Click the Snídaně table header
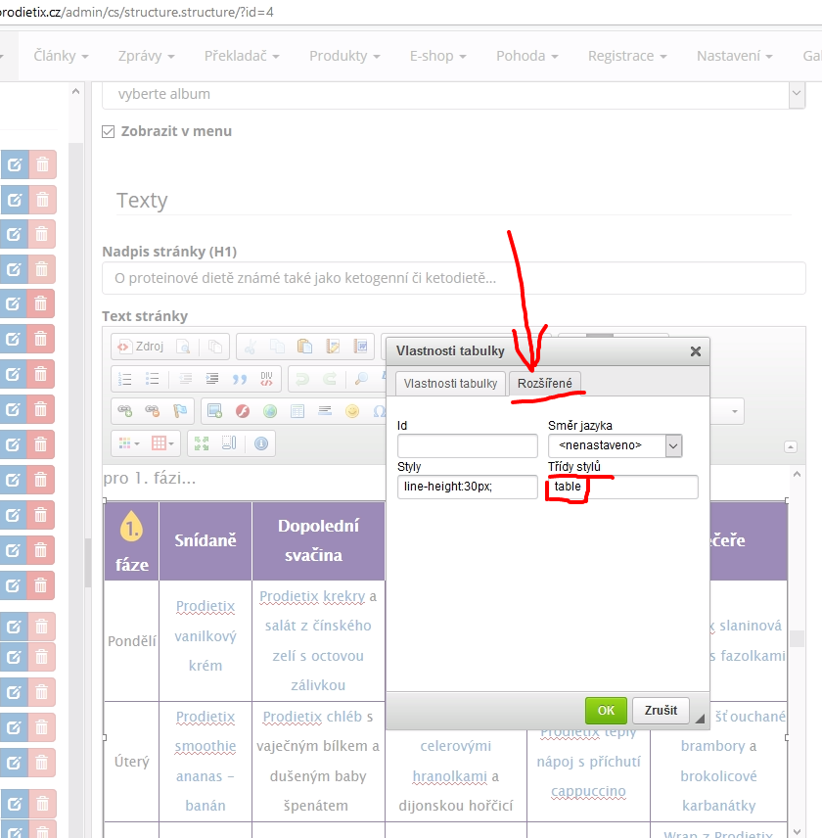The height and width of the screenshot is (838, 822). (x=205, y=540)
